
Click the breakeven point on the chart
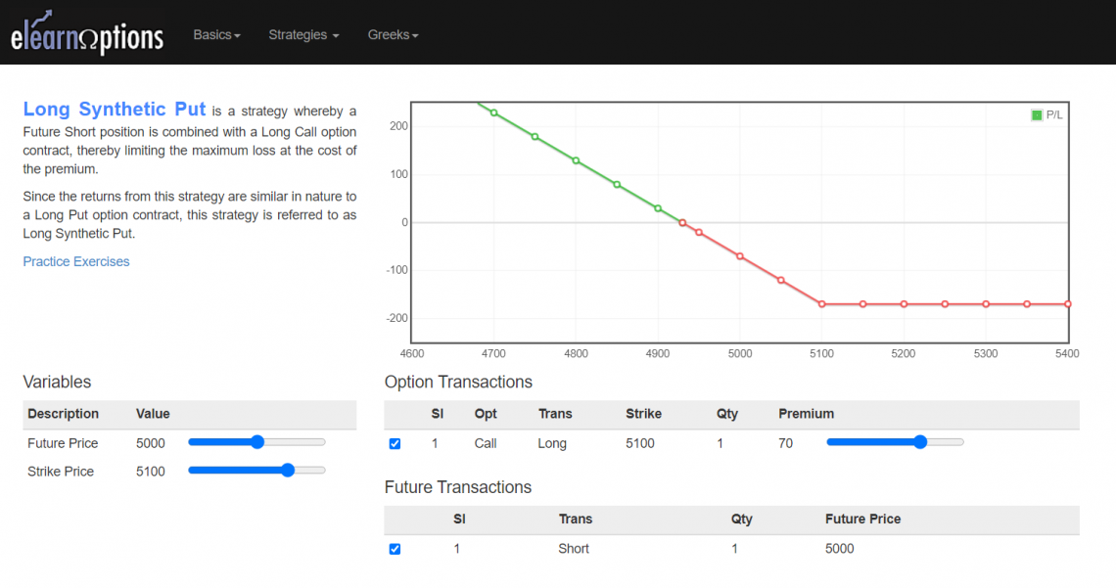pos(682,223)
